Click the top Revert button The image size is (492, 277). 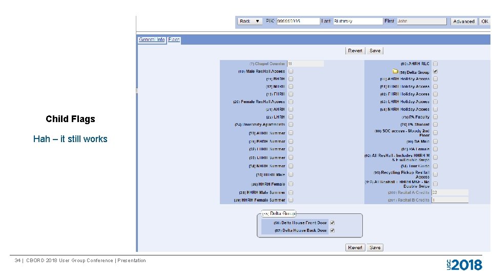click(x=355, y=51)
